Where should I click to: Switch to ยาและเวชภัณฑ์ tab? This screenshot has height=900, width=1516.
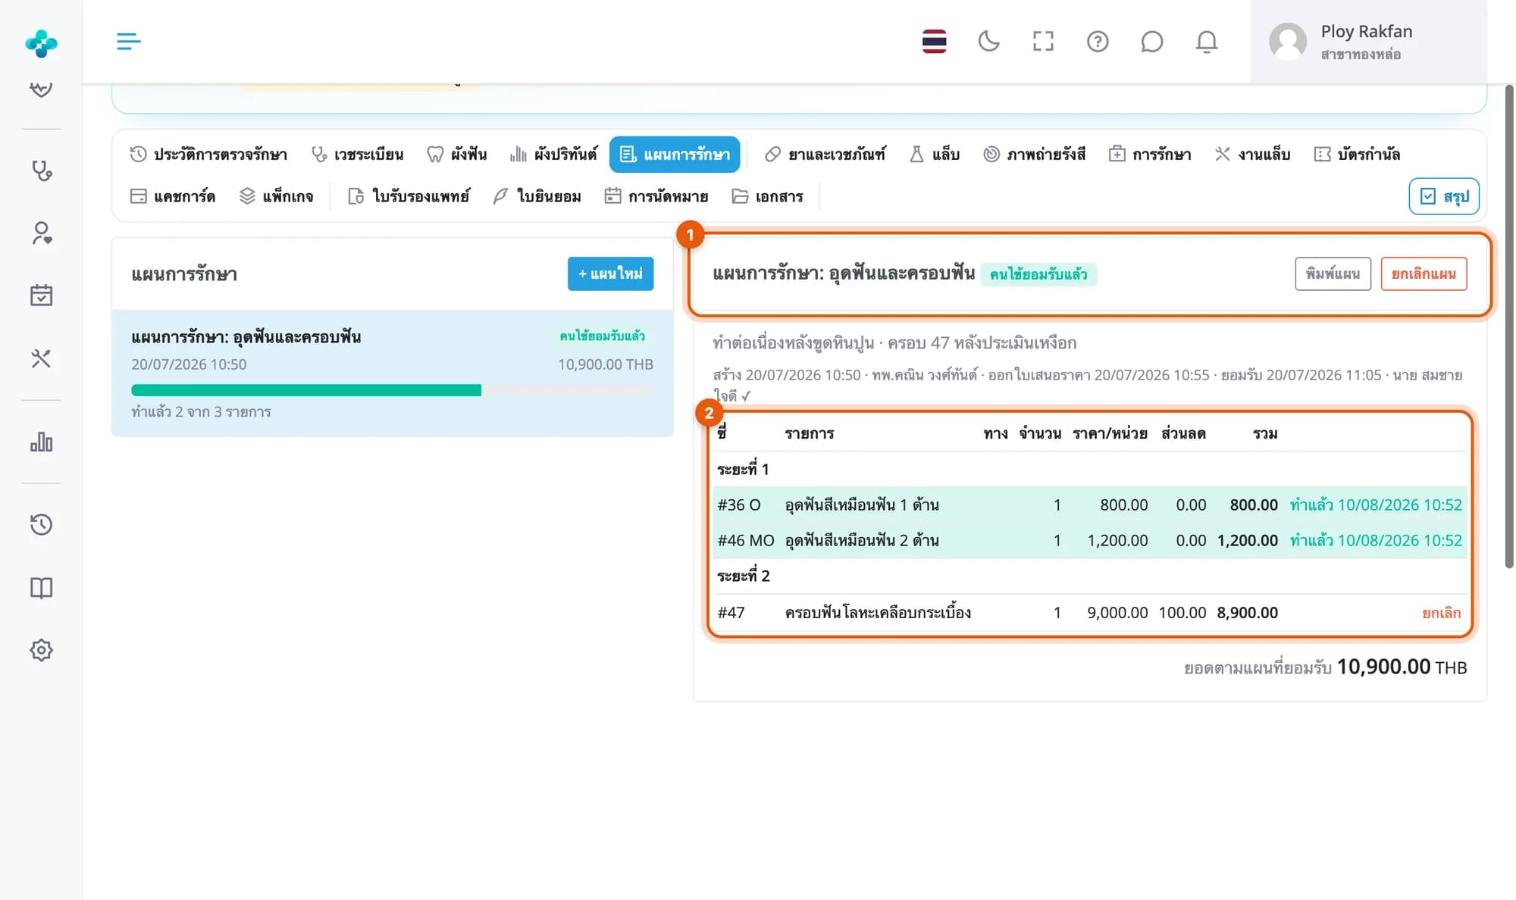coord(825,155)
